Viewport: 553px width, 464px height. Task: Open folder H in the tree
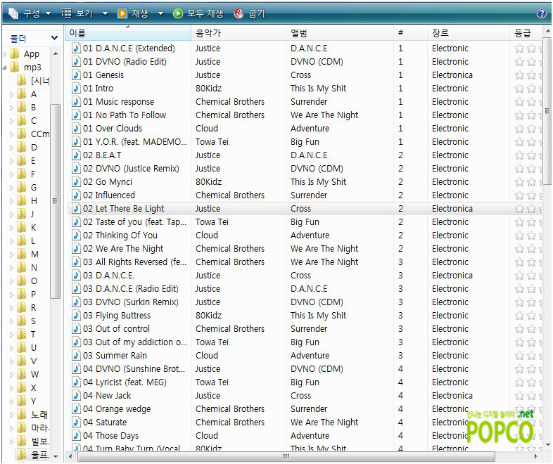tap(34, 201)
